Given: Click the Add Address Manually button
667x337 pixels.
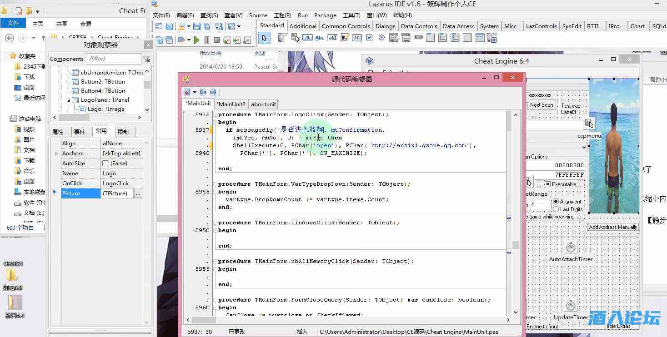Looking at the screenshot, I should click(x=613, y=227).
